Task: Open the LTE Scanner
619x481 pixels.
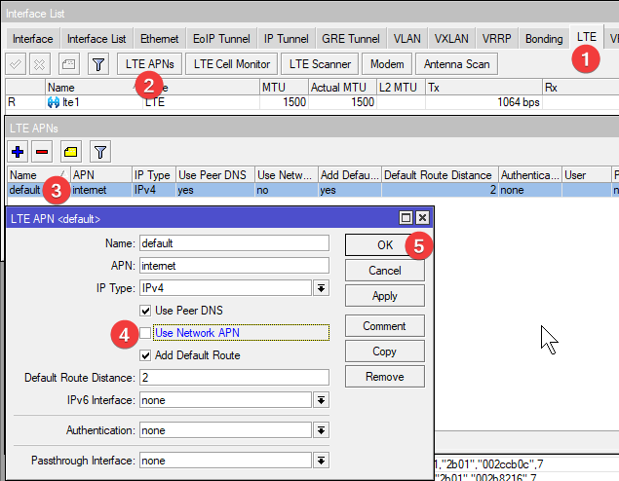Action: [x=320, y=64]
